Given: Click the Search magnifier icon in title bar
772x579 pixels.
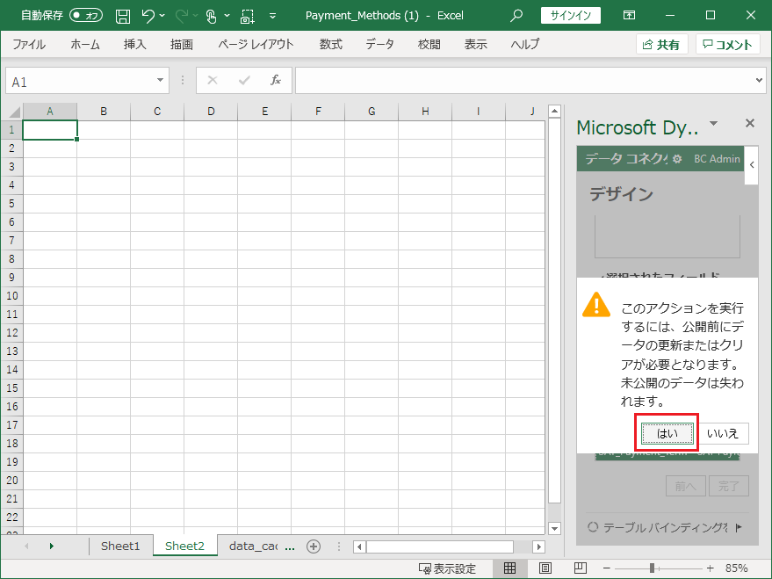Looking at the screenshot, I should (x=516, y=16).
